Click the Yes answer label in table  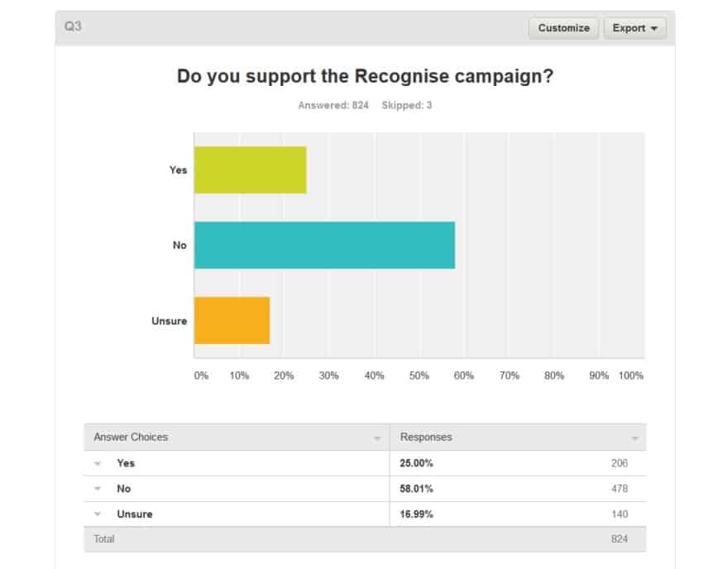coord(126,463)
